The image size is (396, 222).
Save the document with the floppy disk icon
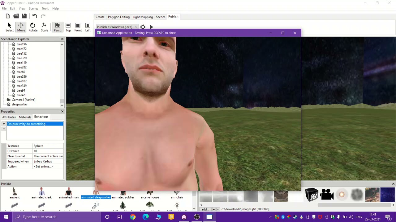coord(24,16)
